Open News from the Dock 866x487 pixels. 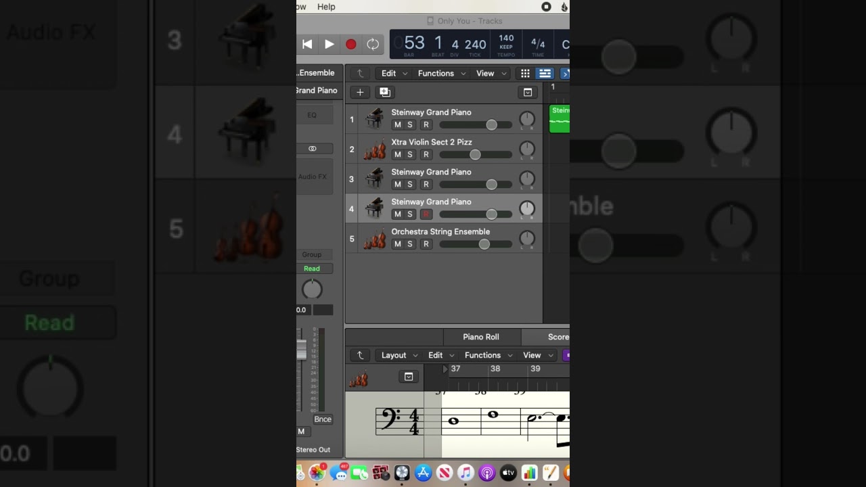pos(445,473)
